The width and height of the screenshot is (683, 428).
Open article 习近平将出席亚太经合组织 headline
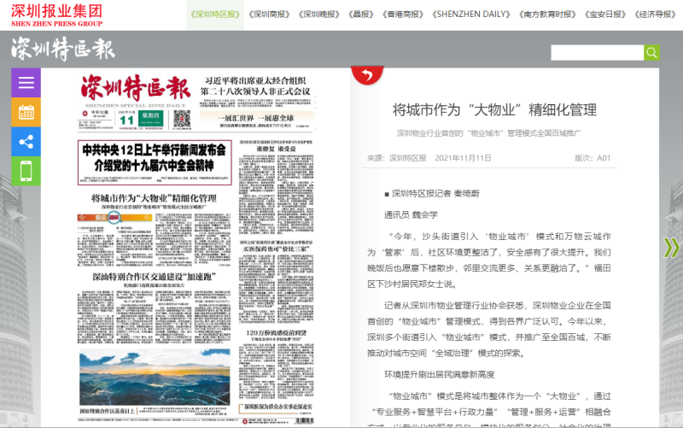[x=255, y=86]
